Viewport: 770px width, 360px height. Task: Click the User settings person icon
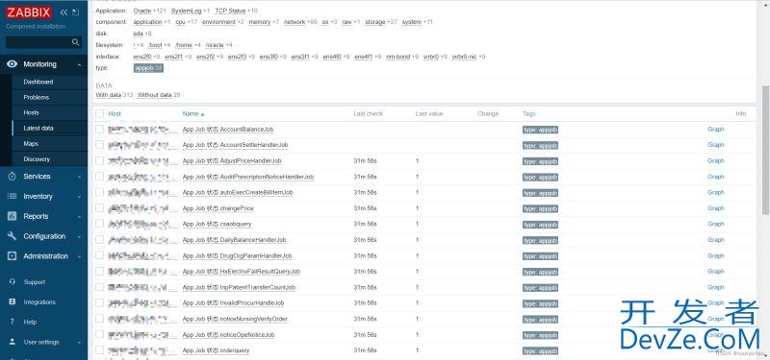(13, 343)
